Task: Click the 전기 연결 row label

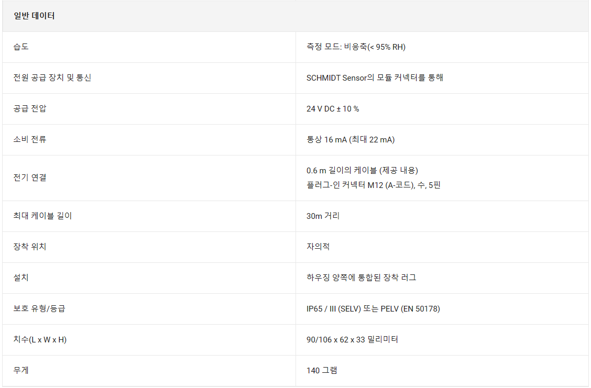Action: pyautogui.click(x=30, y=178)
